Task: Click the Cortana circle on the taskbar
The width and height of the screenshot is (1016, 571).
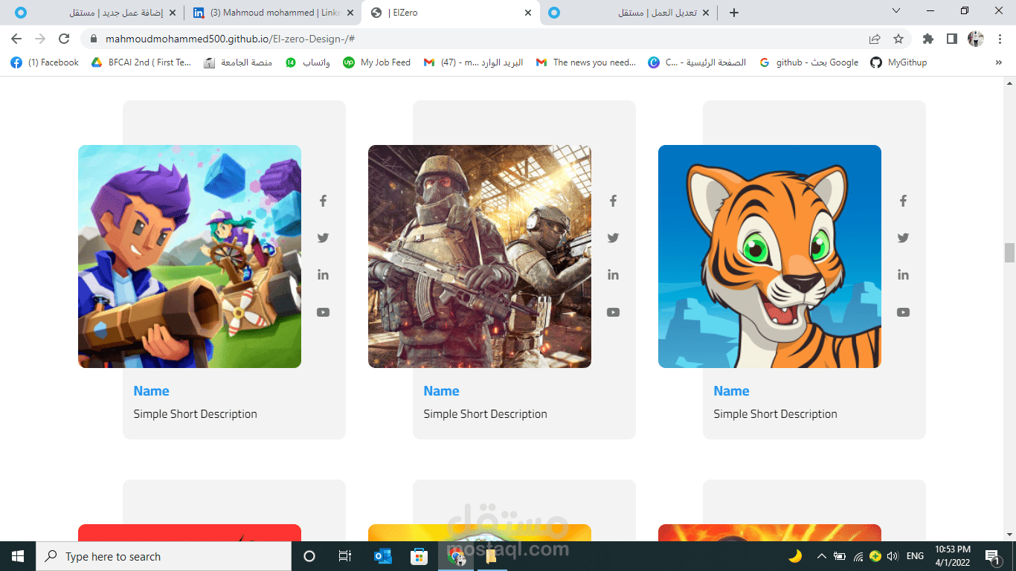Action: 309,556
